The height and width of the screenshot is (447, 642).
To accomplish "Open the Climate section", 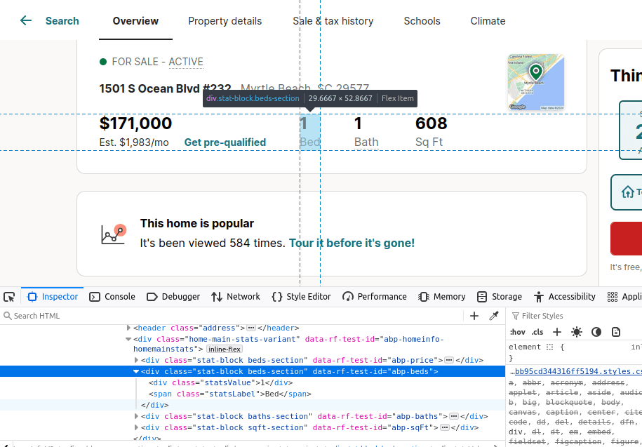I will tap(488, 21).
